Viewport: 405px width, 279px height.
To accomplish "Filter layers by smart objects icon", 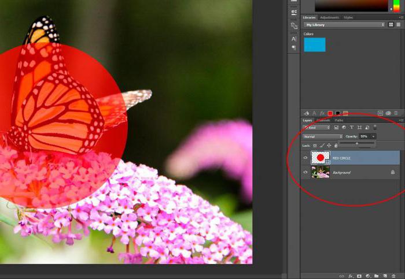I will (367, 128).
